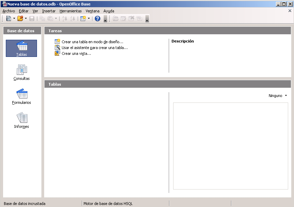Select Consultas in the database pane
The width and height of the screenshot is (294, 207).
pyautogui.click(x=21, y=72)
